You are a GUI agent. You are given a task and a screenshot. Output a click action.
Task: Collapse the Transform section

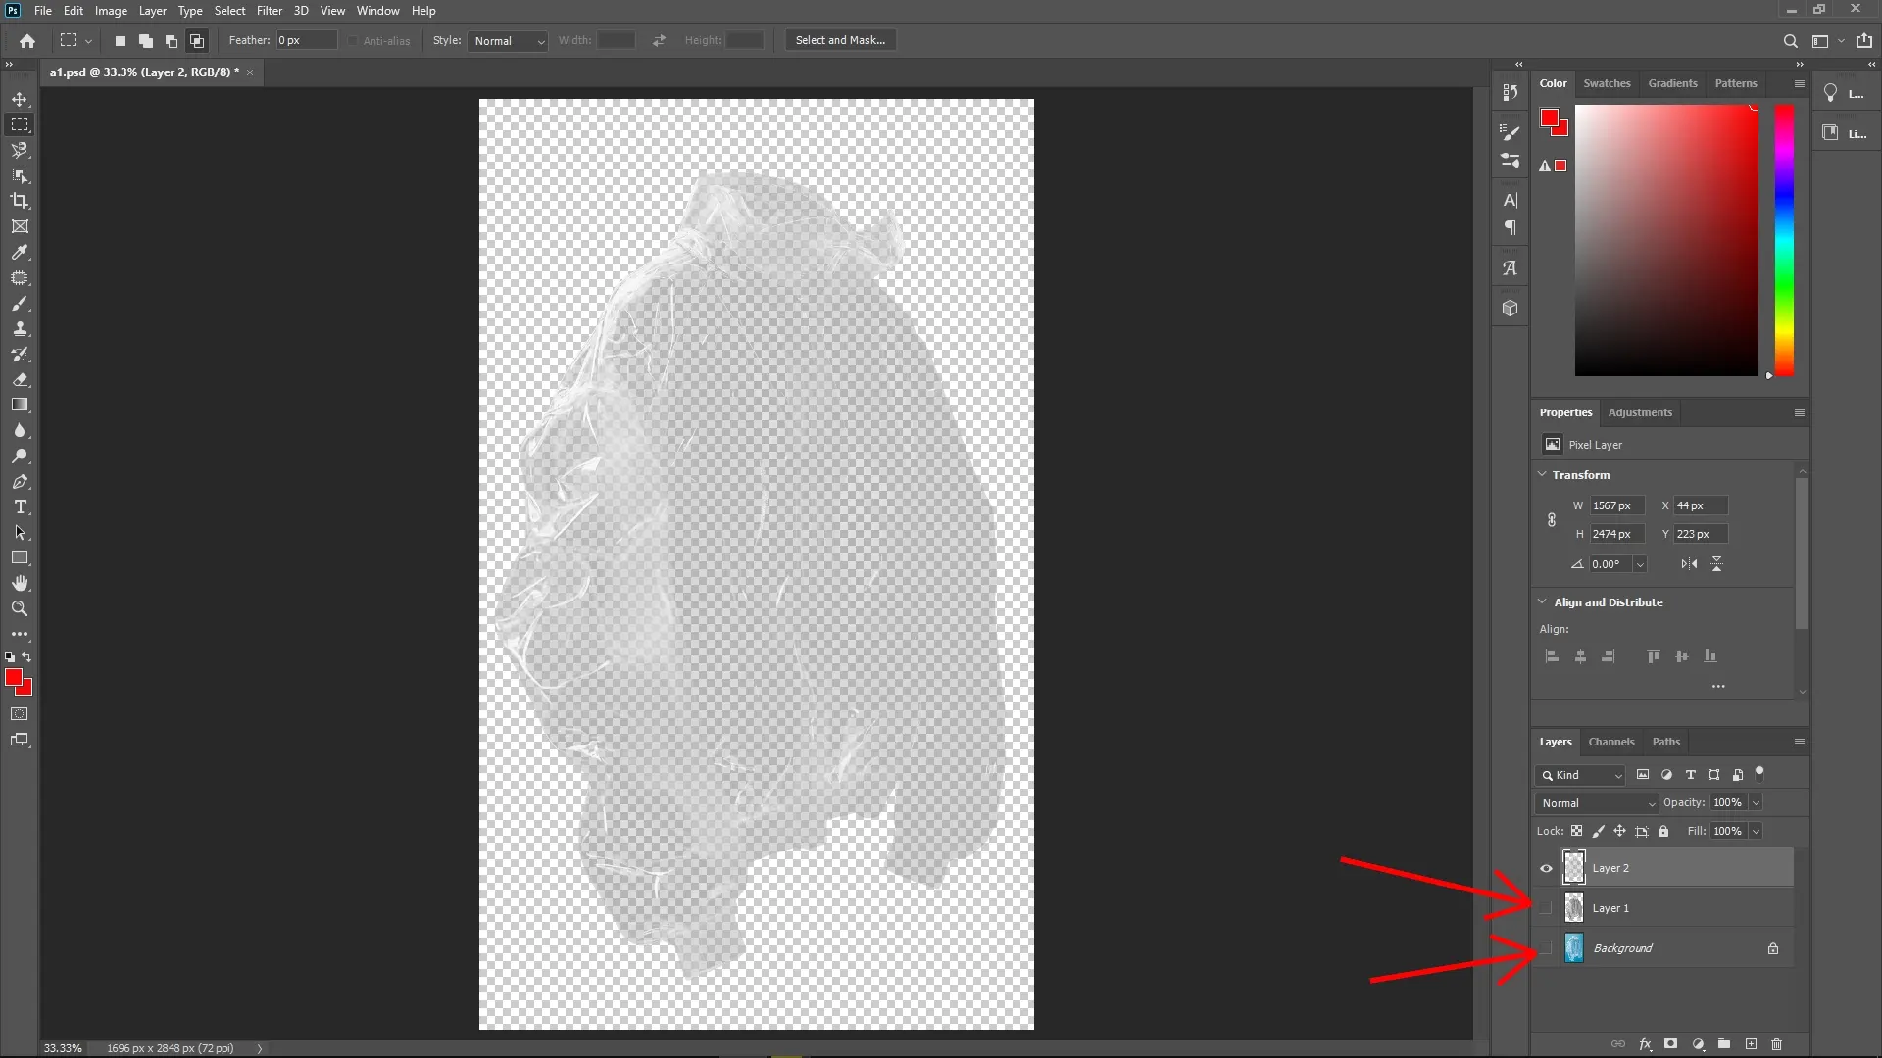tap(1544, 474)
